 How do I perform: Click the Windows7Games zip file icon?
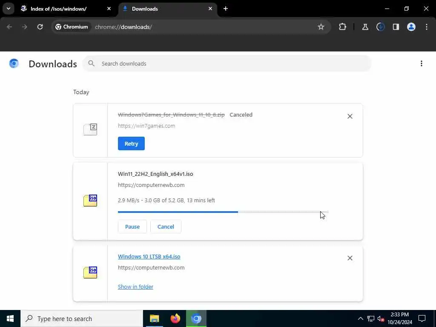pyautogui.click(x=90, y=129)
